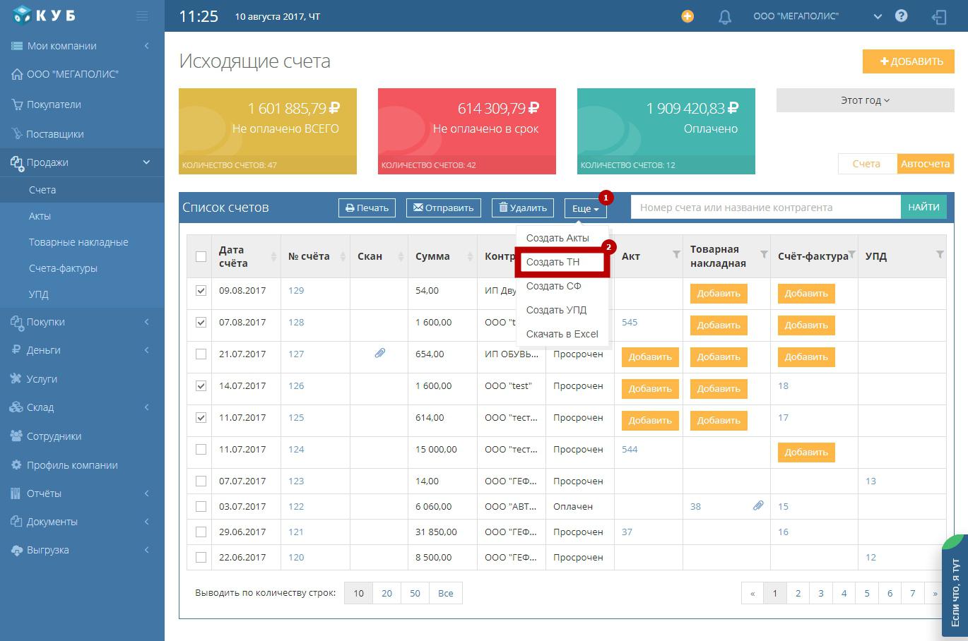Click the Если что, я тут help tab
The width and height of the screenshot is (968, 641).
pyautogui.click(x=955, y=586)
